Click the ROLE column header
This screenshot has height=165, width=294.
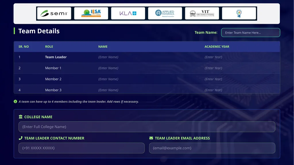pyautogui.click(x=49, y=46)
